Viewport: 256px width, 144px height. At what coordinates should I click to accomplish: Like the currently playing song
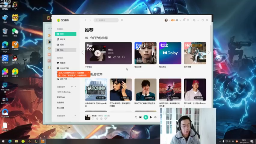tap(93, 119)
